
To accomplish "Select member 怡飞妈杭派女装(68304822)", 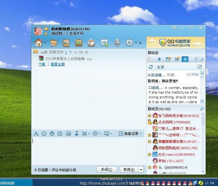I will point(173,115).
